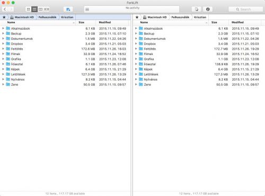The height and width of the screenshot is (196, 265).
Task: Select Alkalmazások folder icon in right pane
Action: (141, 28)
